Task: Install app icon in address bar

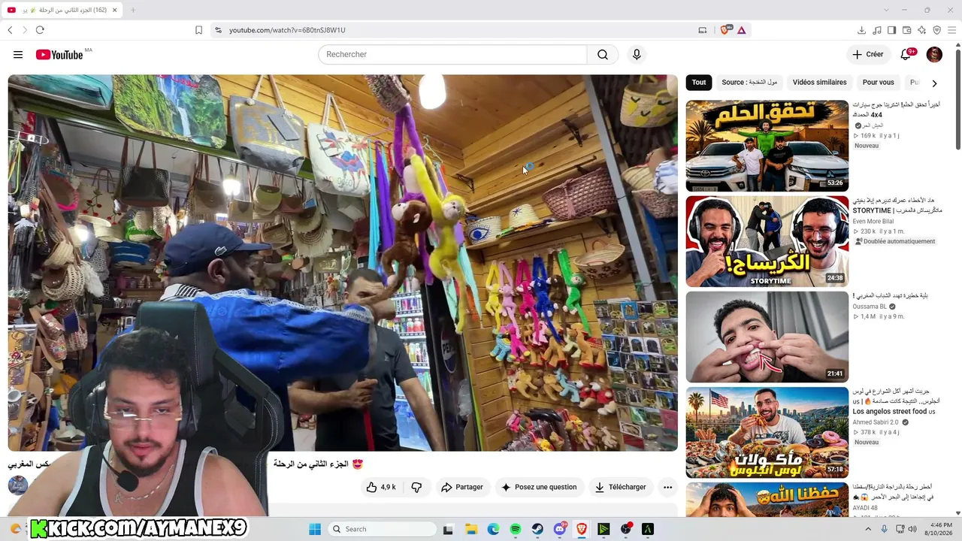Action: [703, 30]
